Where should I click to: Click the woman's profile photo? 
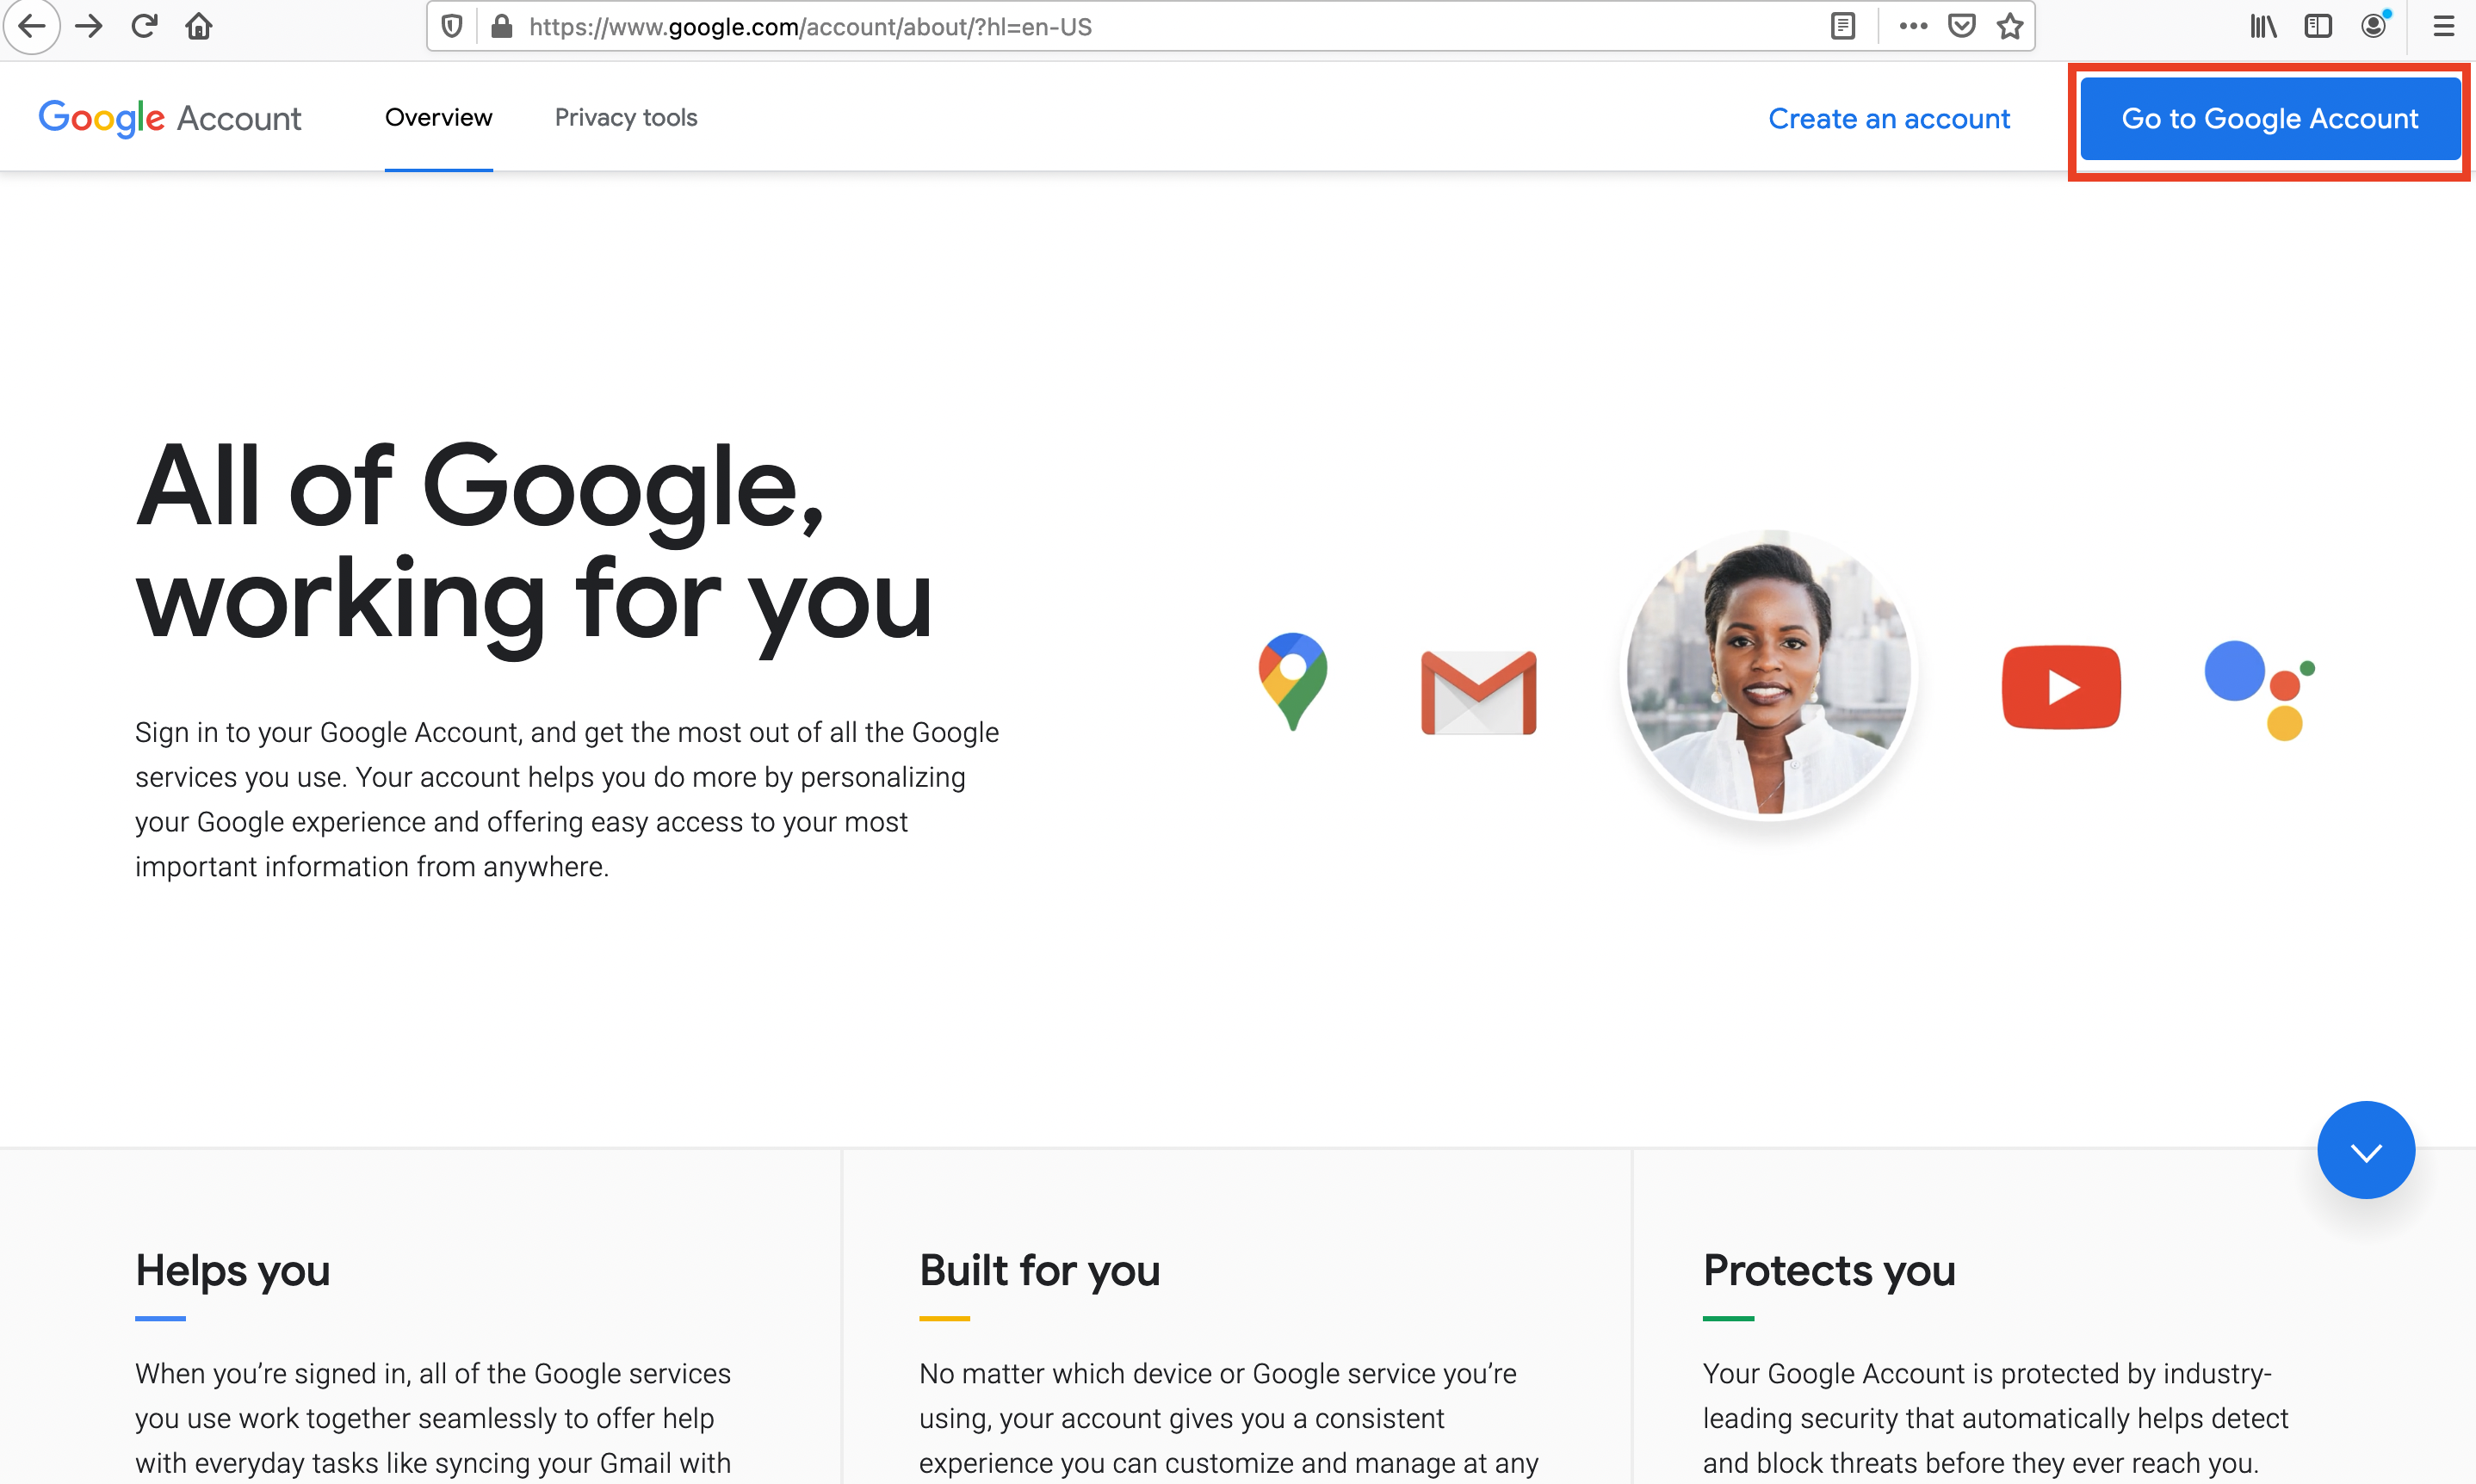click(x=1768, y=674)
